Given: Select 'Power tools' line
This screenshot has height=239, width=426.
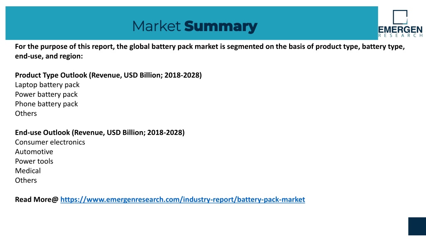Looking at the screenshot, I should pyautogui.click(x=34, y=161).
